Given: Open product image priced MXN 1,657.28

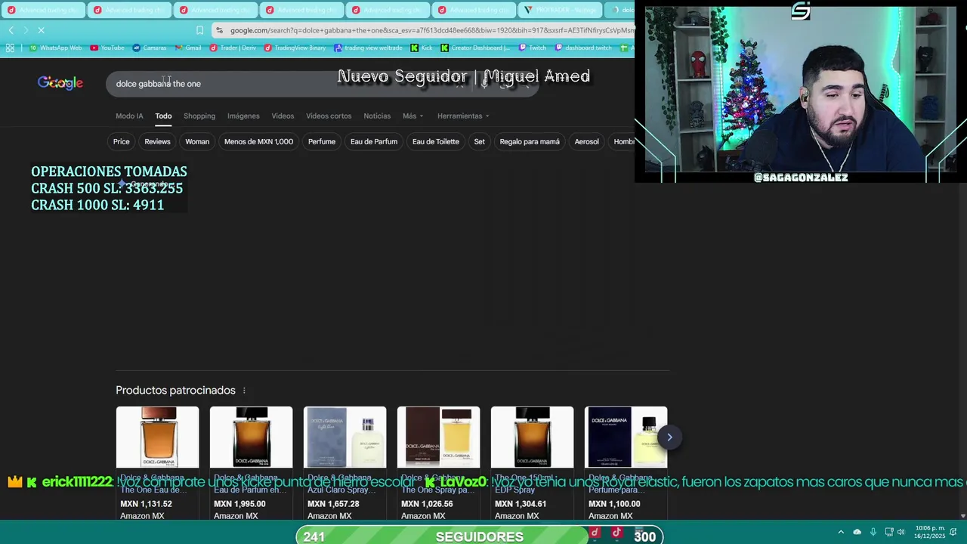Looking at the screenshot, I should [344, 437].
